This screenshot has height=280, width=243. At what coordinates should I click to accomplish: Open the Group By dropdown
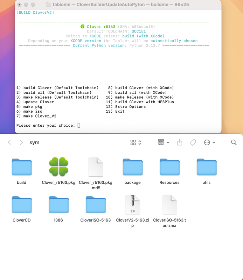tap(163, 142)
